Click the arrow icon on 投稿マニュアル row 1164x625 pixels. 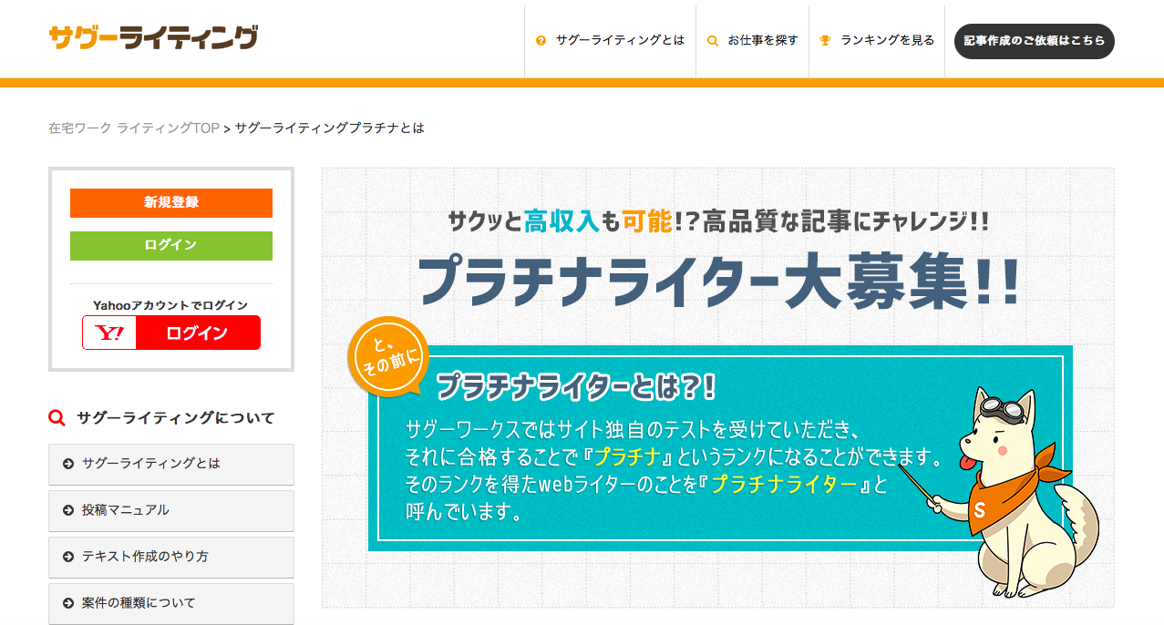(x=68, y=510)
